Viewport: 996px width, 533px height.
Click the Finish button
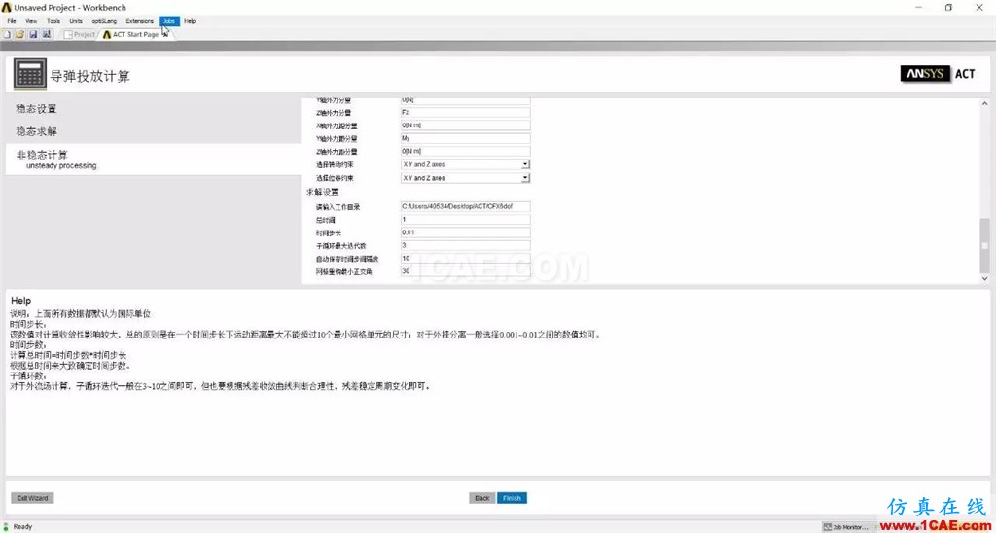click(512, 498)
